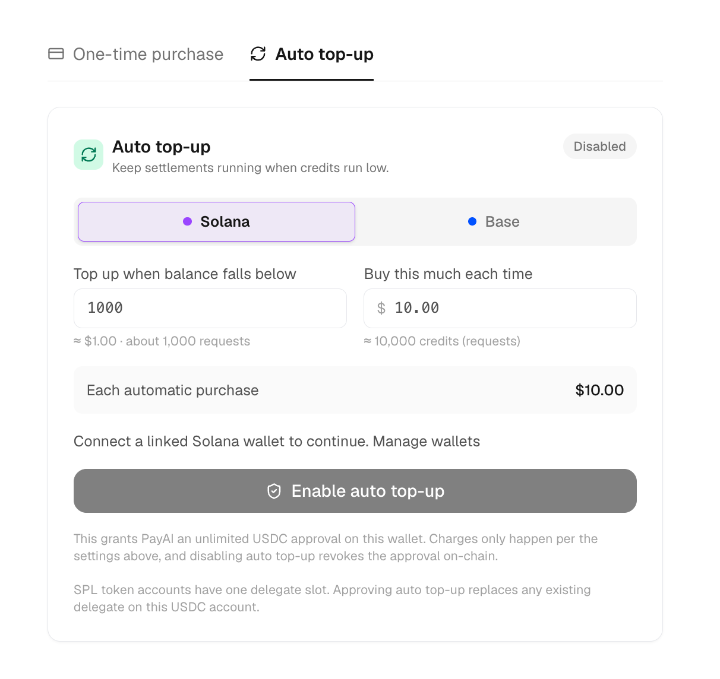Click the dollar sign in amount field
The image size is (720, 679).
click(x=381, y=308)
